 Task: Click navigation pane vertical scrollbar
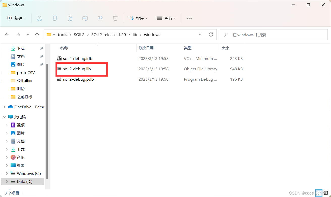tap(47, 121)
